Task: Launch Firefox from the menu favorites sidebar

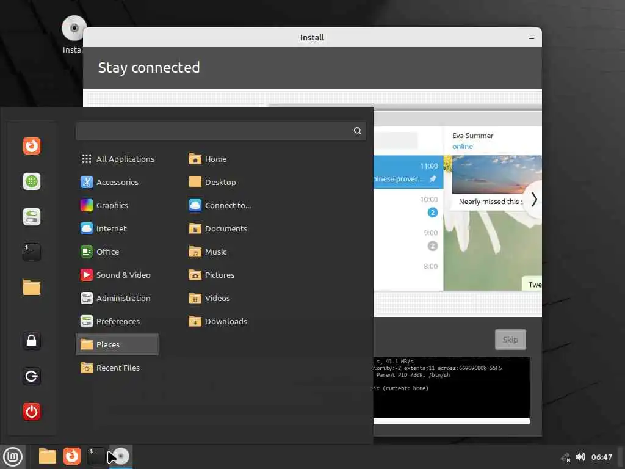Action: (32, 146)
